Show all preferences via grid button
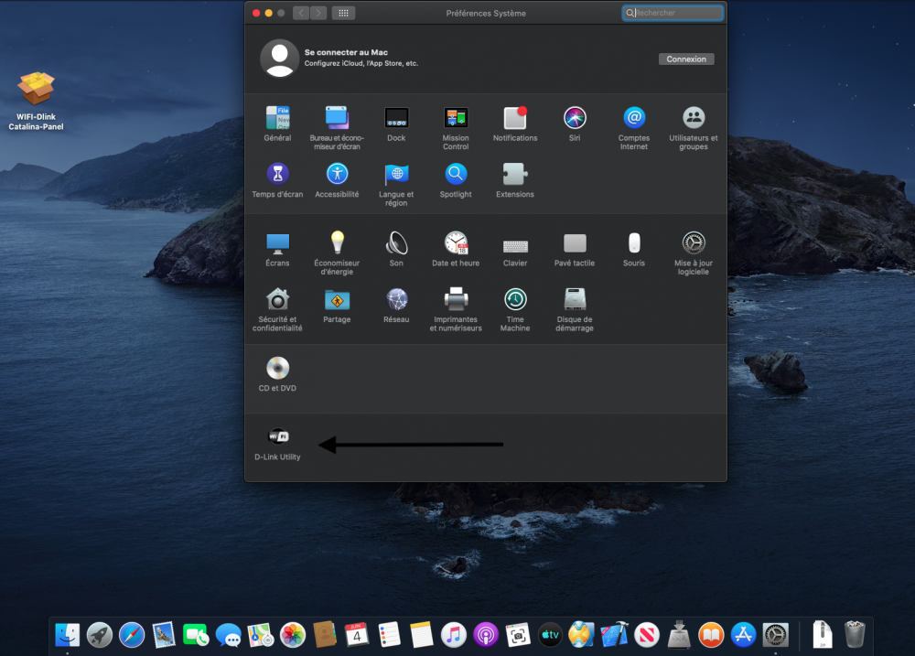This screenshot has width=915, height=656. [344, 13]
